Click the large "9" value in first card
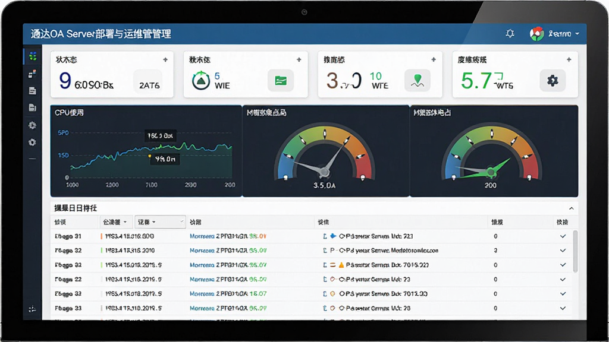The width and height of the screenshot is (609, 342). 65,80
